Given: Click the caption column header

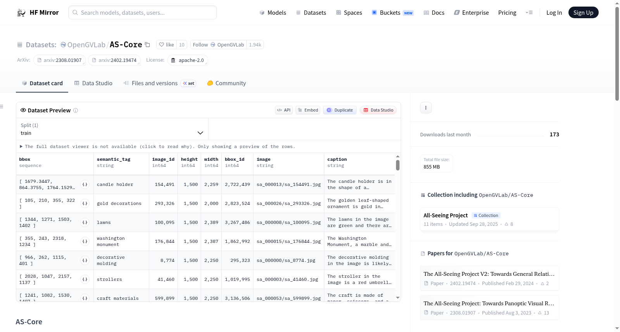Looking at the screenshot, I should point(360,162).
